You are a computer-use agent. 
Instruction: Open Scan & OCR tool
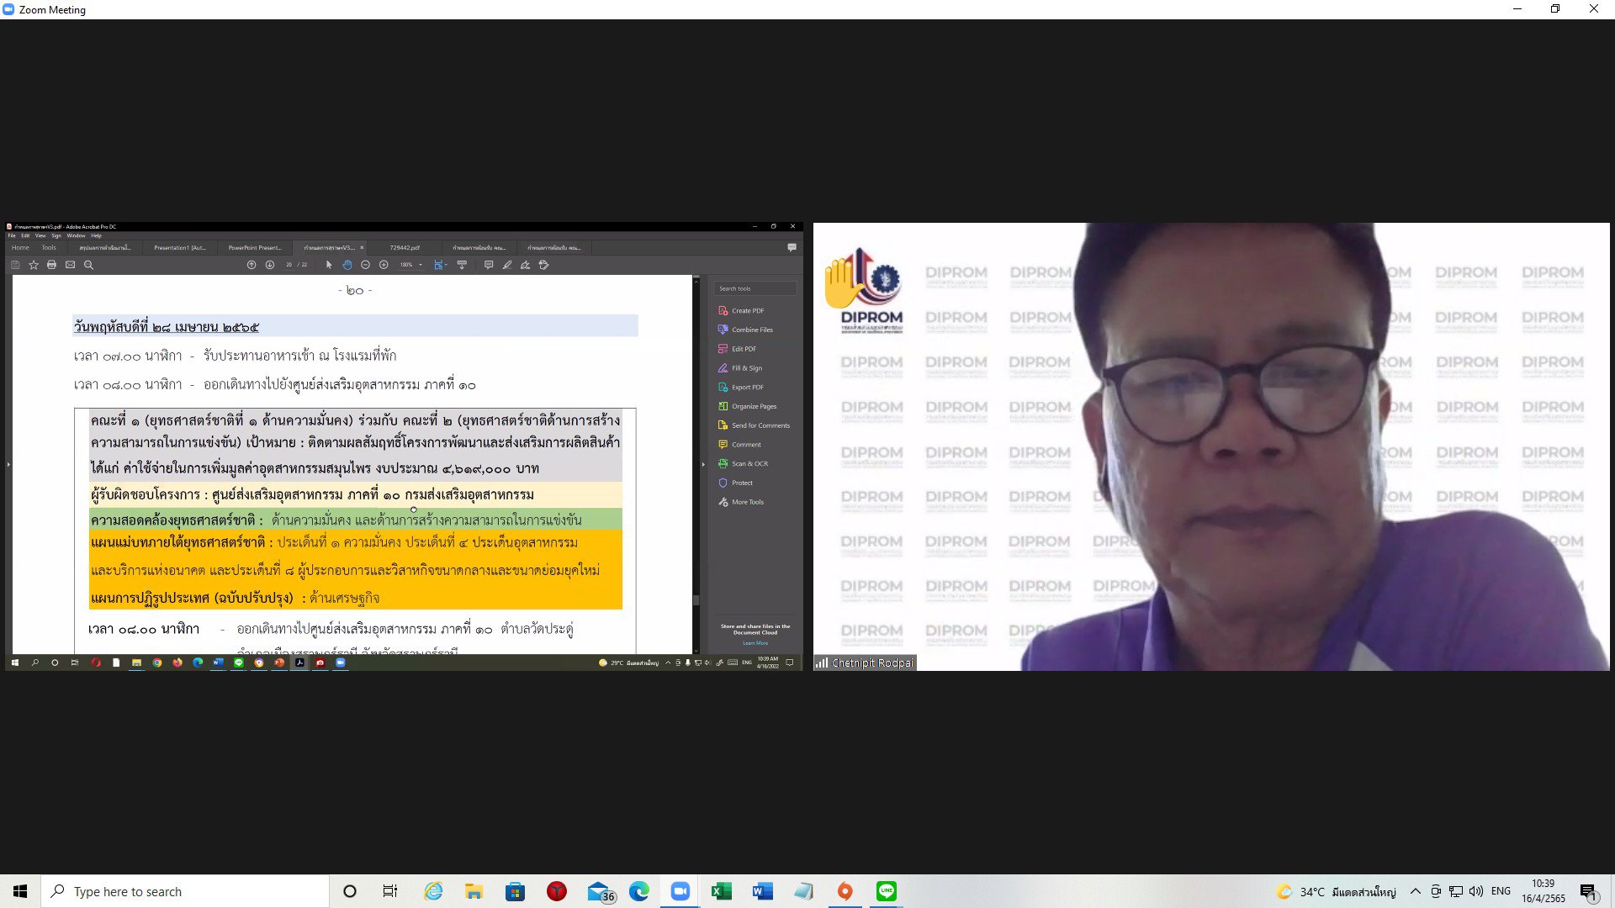(x=743, y=463)
